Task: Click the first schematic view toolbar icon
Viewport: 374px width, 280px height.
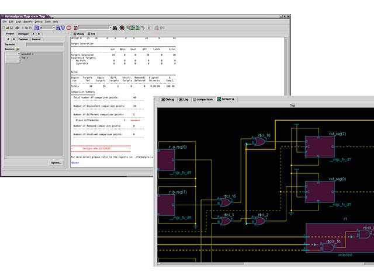Action: 133,27
